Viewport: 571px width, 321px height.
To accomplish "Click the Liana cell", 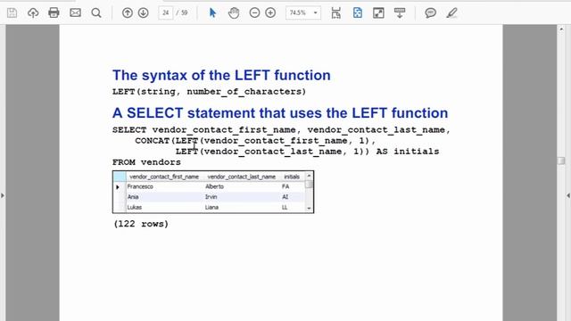I will (x=212, y=207).
